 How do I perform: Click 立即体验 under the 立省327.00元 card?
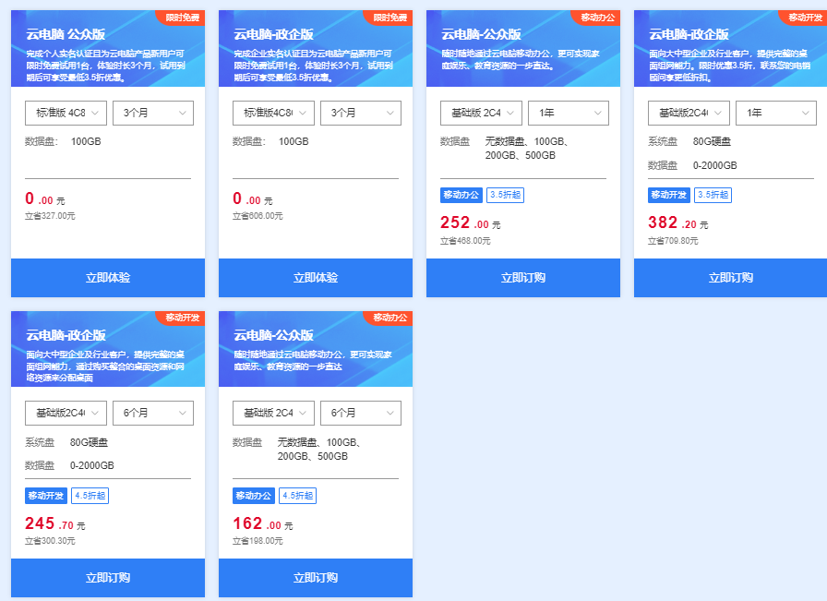click(x=108, y=278)
